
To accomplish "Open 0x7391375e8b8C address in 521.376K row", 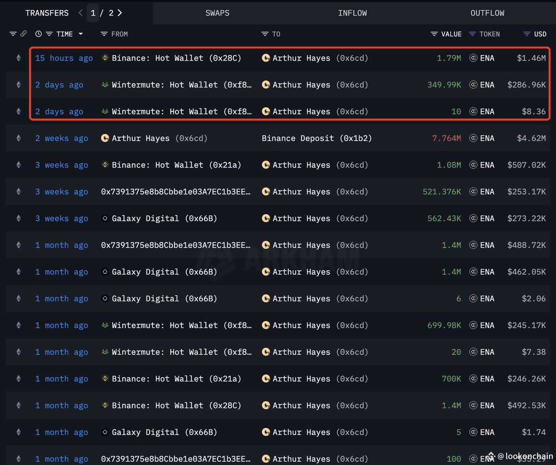I will click(x=177, y=192).
